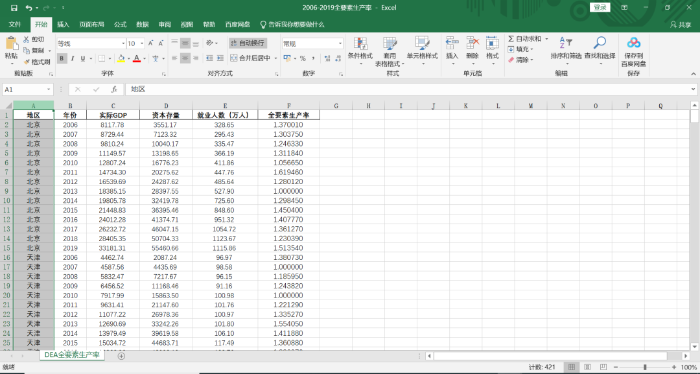The image size is (700, 374).
Task: Open the File (文件) tab
Action: coord(15,25)
